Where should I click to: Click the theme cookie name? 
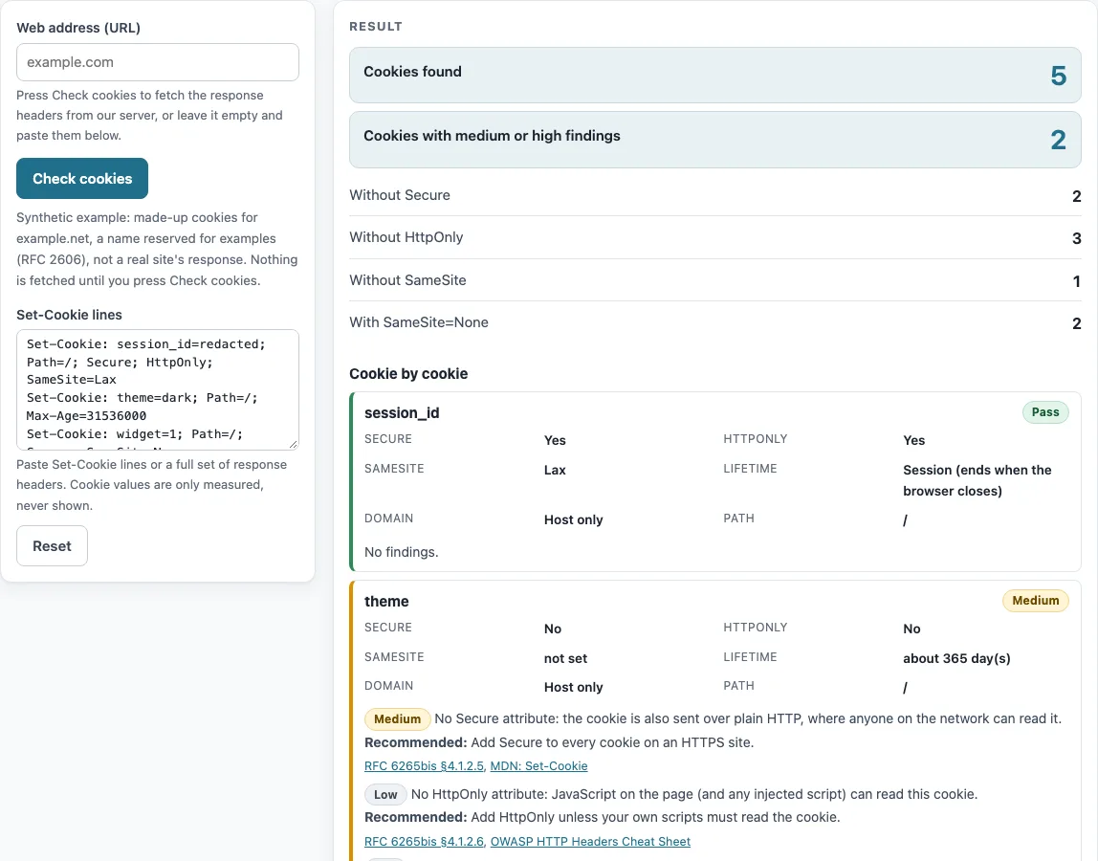pos(385,601)
